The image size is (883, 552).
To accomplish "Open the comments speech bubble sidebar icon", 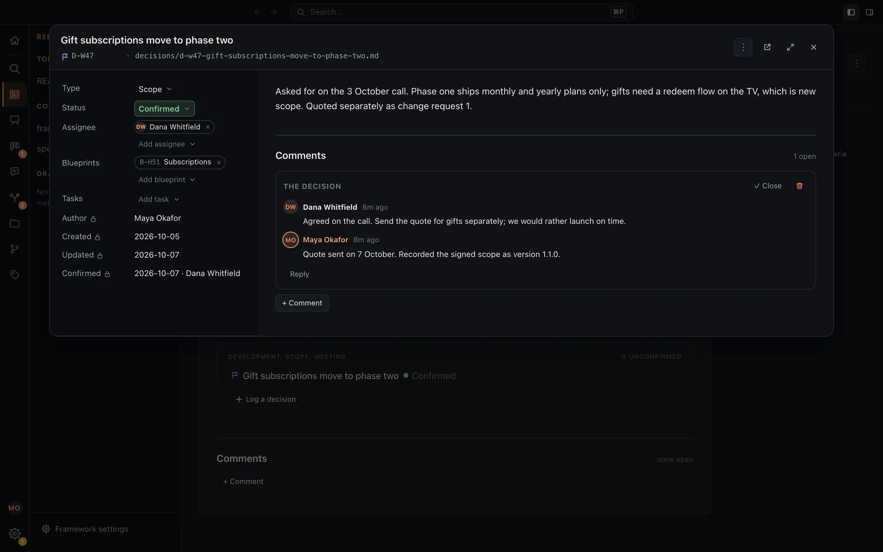I will pos(14,171).
